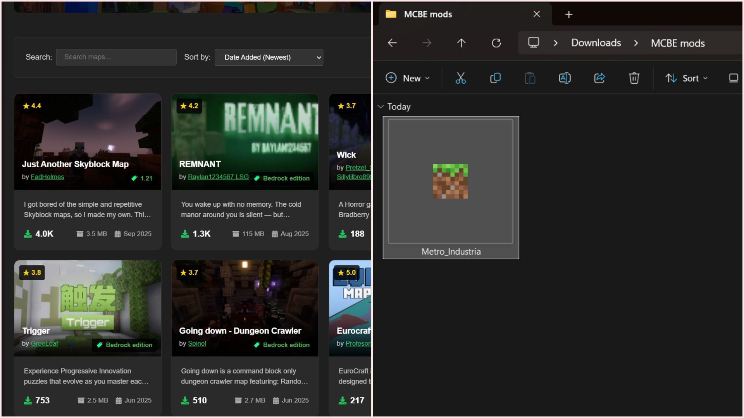This screenshot has width=744, height=418.
Task: Open the GreeLeaf author link
Action: (44, 343)
